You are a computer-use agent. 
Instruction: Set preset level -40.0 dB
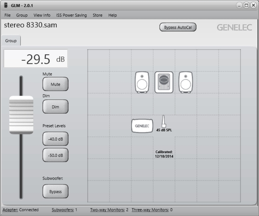coord(55,139)
